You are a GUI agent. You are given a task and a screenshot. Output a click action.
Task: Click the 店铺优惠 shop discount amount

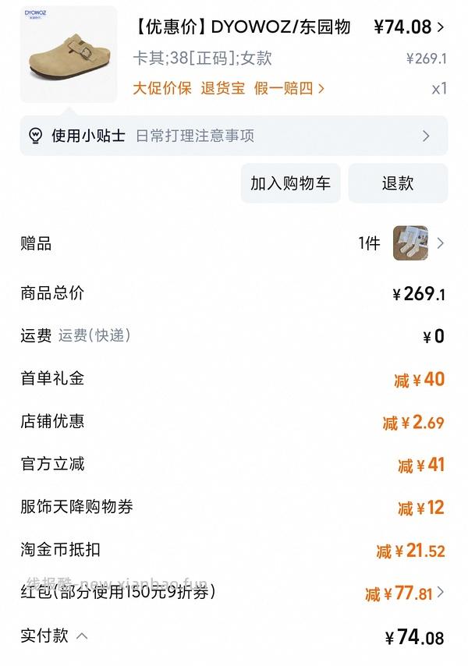(423, 422)
